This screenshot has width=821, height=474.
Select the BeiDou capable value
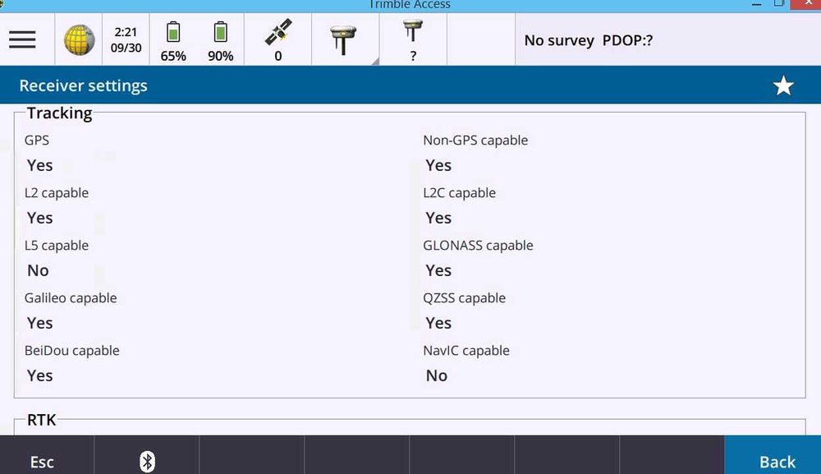pos(39,375)
